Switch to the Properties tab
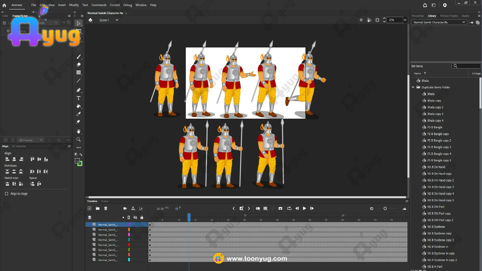482x271 pixels. [x=418, y=16]
